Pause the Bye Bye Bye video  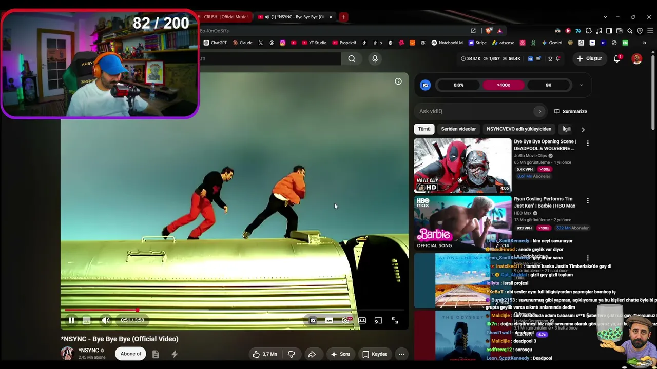pos(71,320)
